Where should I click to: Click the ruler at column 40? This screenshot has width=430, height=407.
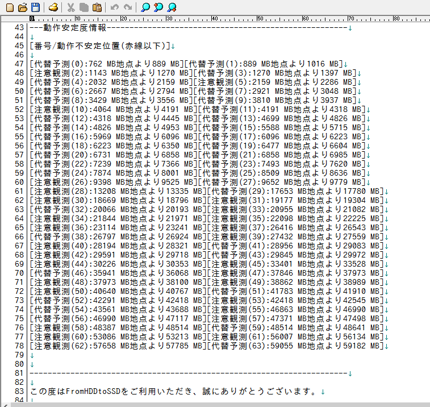[214, 19]
